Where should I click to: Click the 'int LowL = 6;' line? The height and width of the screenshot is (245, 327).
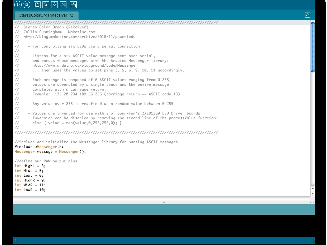29,176
